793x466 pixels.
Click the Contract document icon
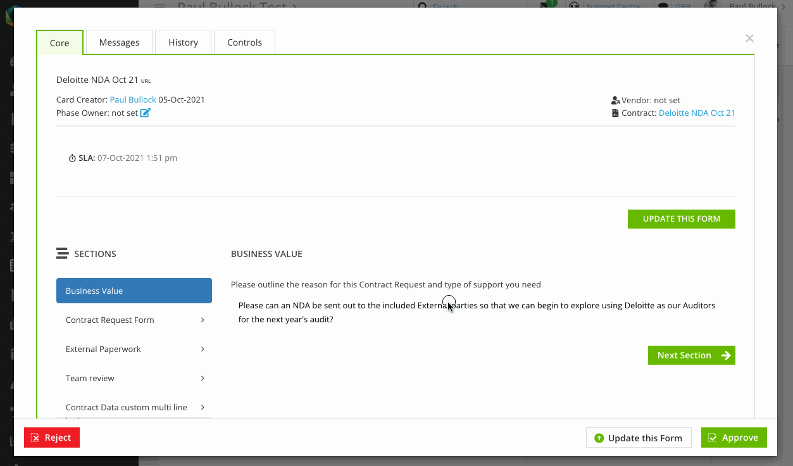[x=615, y=113]
